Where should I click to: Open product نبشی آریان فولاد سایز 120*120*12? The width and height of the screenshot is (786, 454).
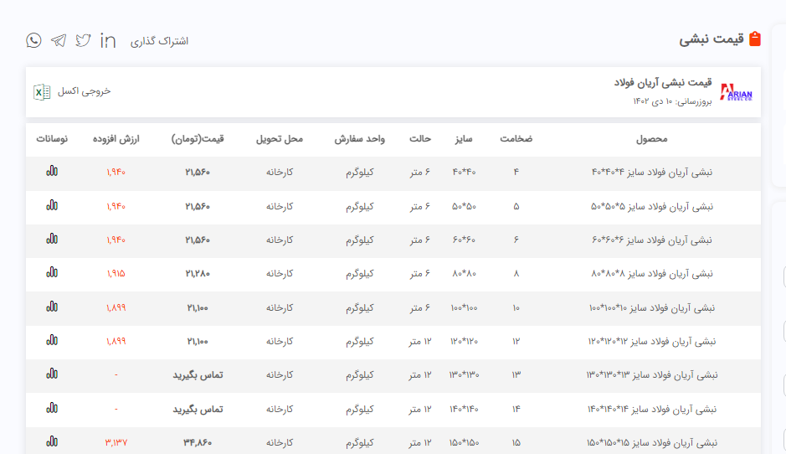point(652,341)
